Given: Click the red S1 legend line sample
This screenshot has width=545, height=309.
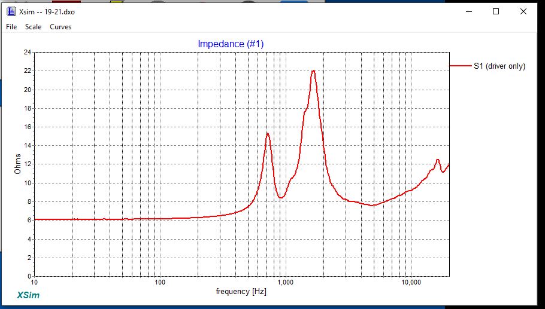Looking at the screenshot, I should tap(460, 66).
